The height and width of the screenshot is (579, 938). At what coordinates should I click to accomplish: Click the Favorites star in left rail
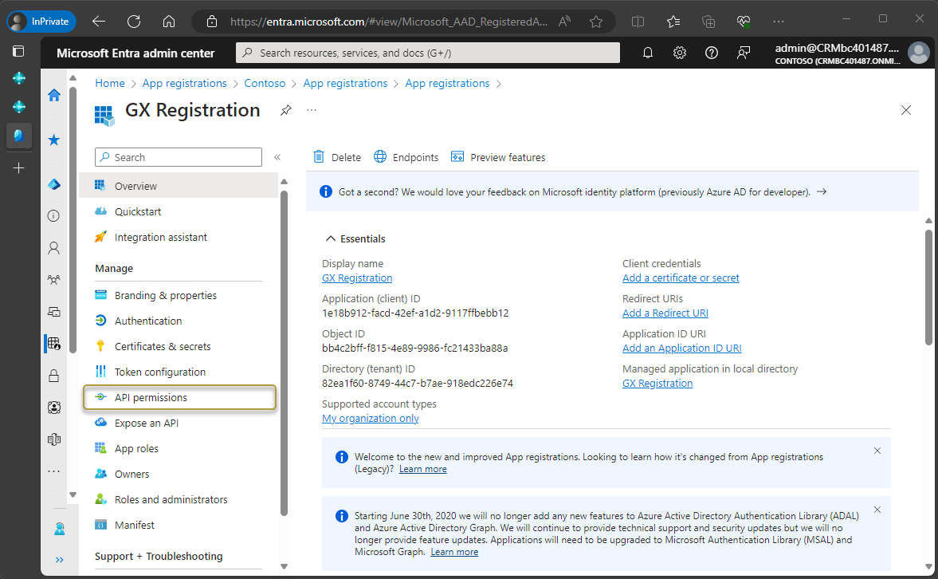pyautogui.click(x=54, y=140)
